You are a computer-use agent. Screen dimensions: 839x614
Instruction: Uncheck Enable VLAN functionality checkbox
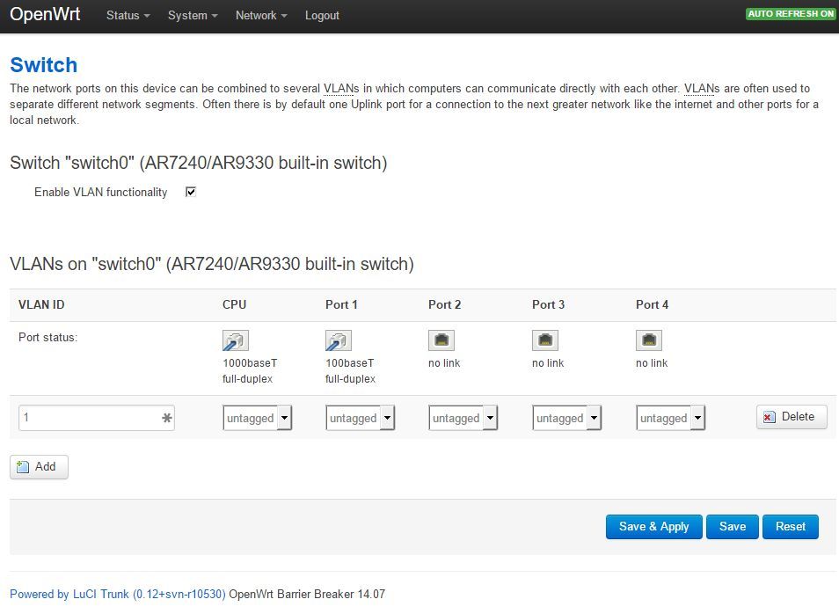191,192
